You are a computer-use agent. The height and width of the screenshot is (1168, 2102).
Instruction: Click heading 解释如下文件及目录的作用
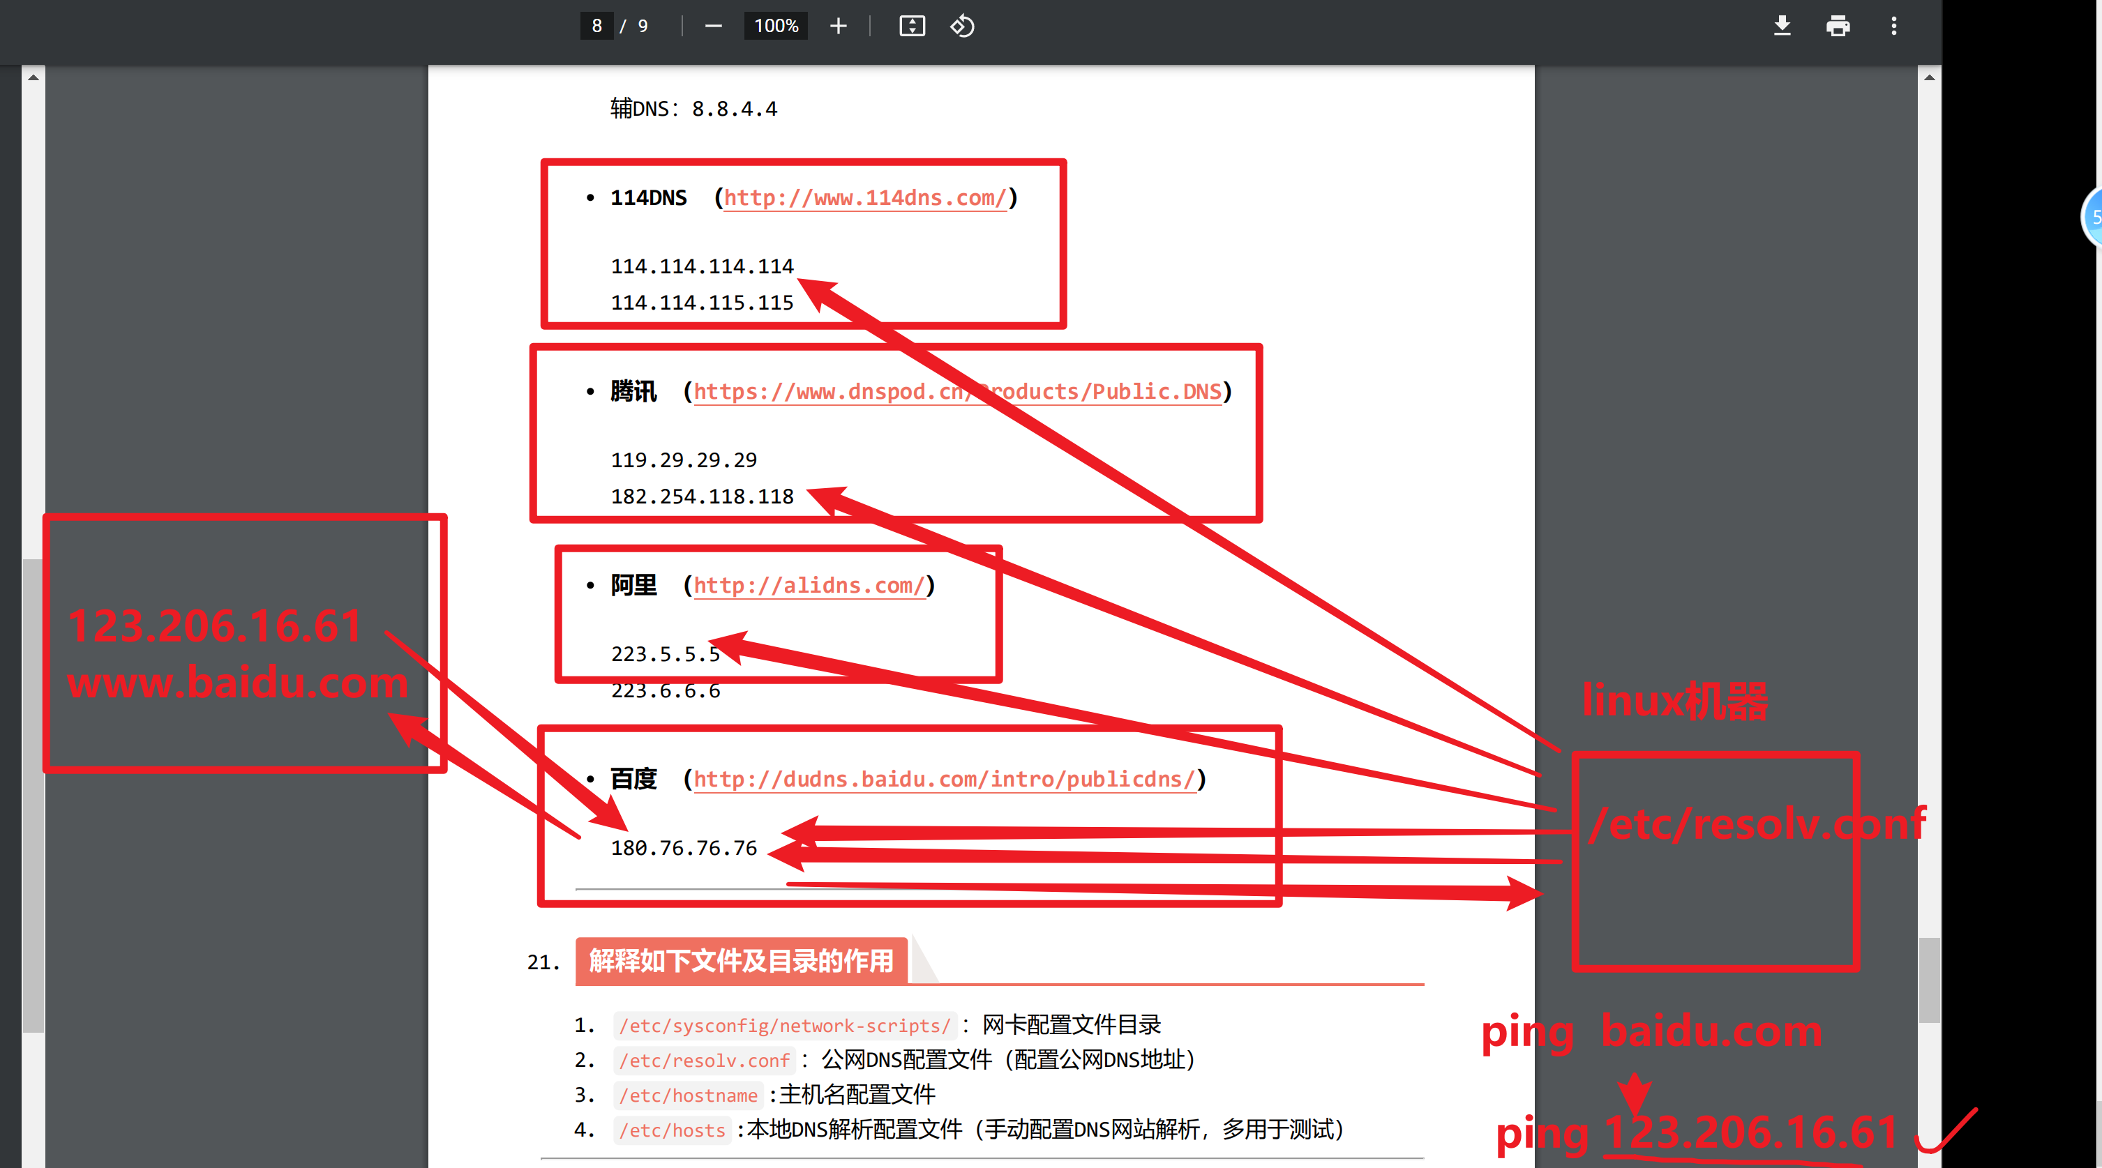(741, 962)
